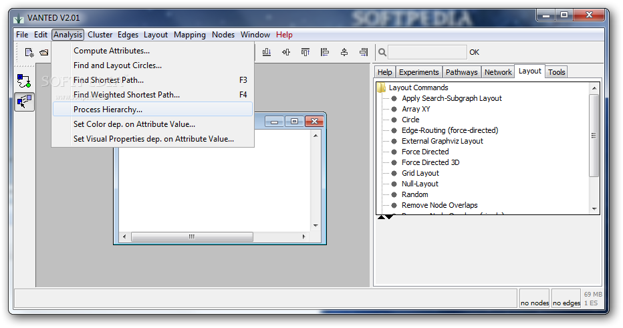Close the open Analysis menu
This screenshot has height=328, width=623.
tap(68, 35)
